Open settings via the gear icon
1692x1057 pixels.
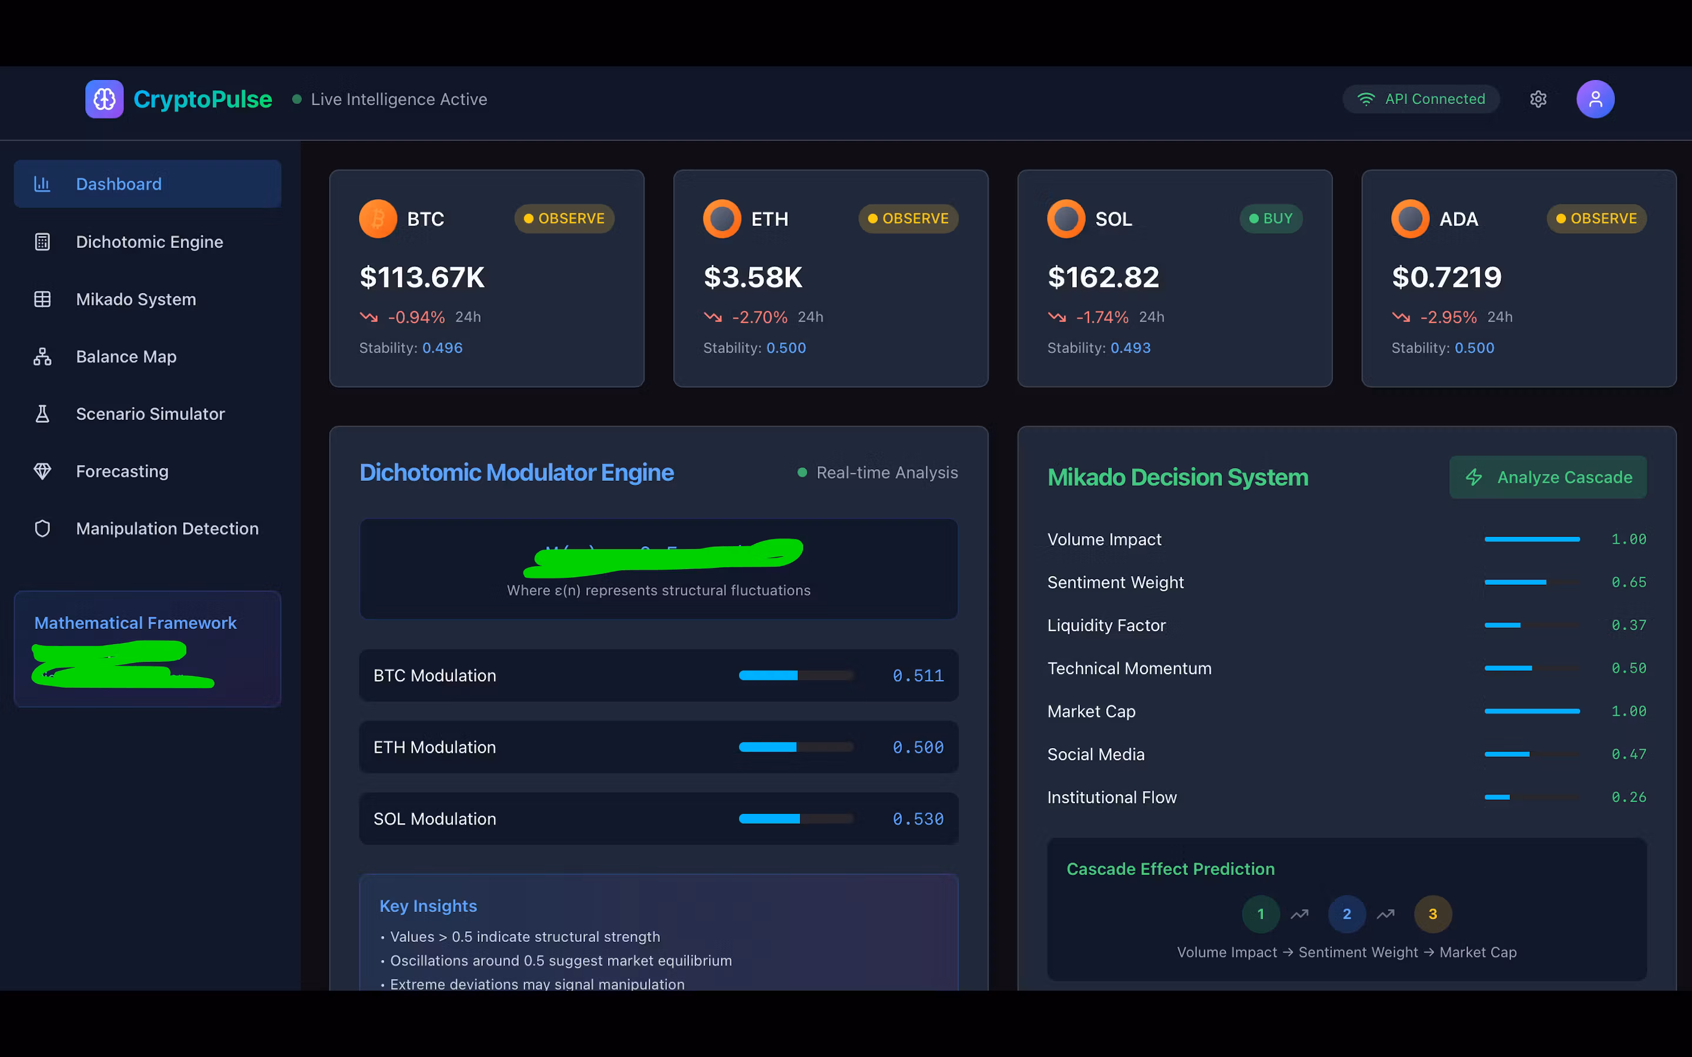(x=1537, y=99)
